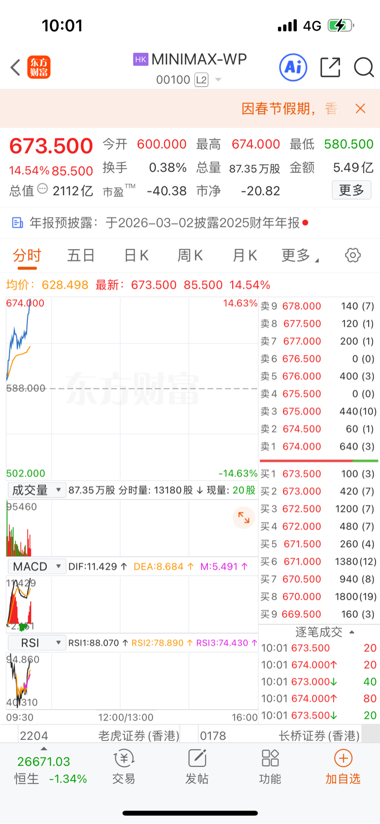Tap the 今开 600.000 value
380x824 pixels.
point(162,144)
